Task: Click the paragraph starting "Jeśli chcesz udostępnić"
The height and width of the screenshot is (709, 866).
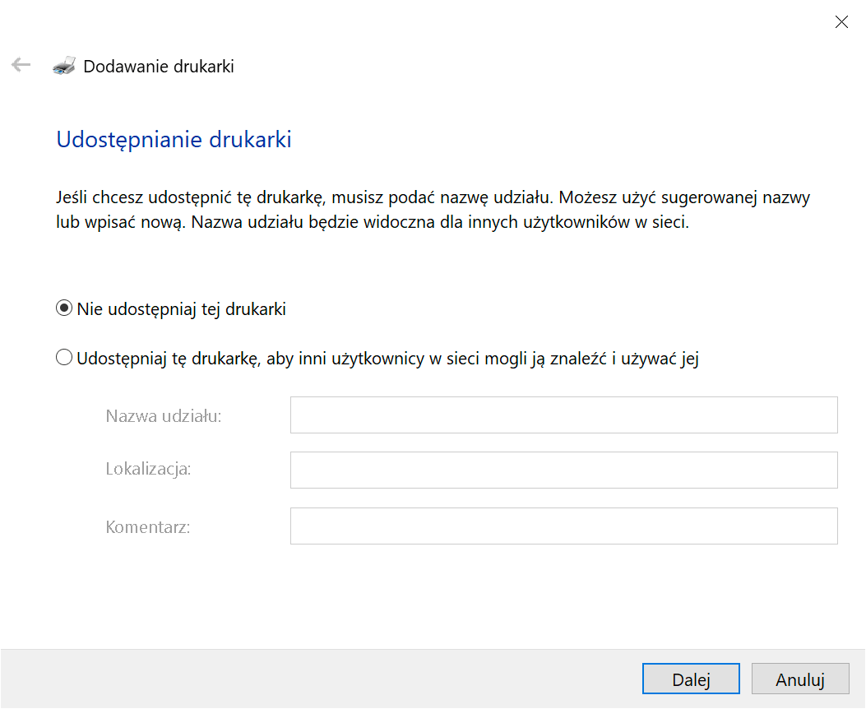Action: point(433,210)
